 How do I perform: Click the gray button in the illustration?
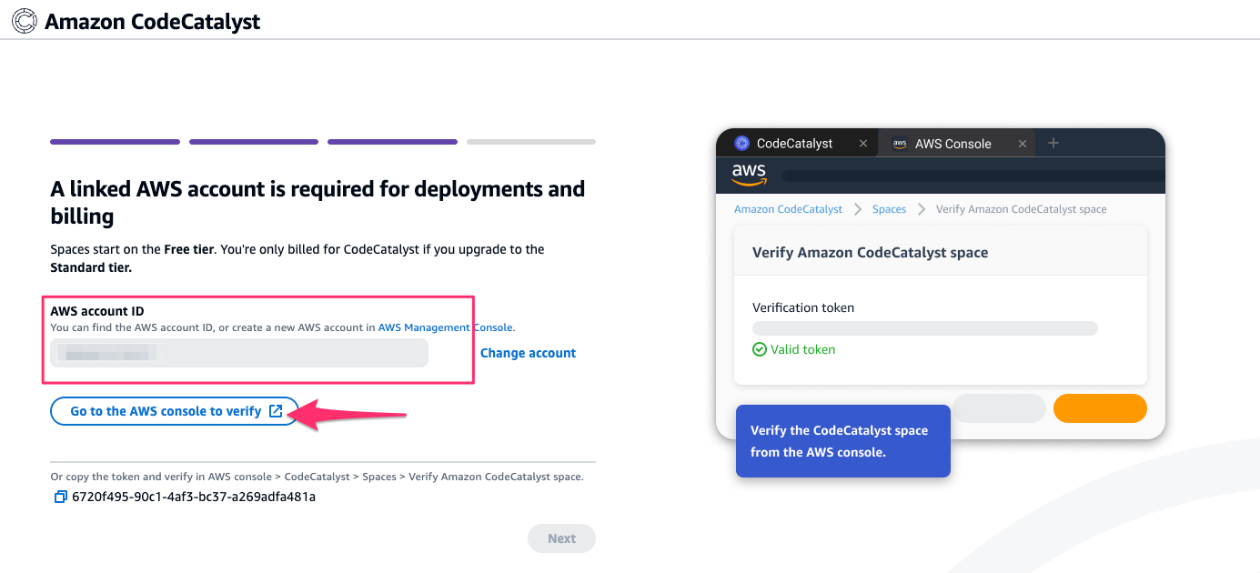999,408
